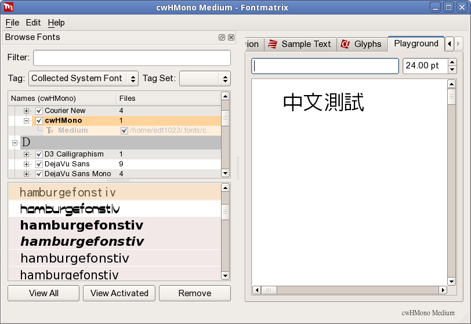
Task: Click the Medium font type icon
Action: [50, 131]
